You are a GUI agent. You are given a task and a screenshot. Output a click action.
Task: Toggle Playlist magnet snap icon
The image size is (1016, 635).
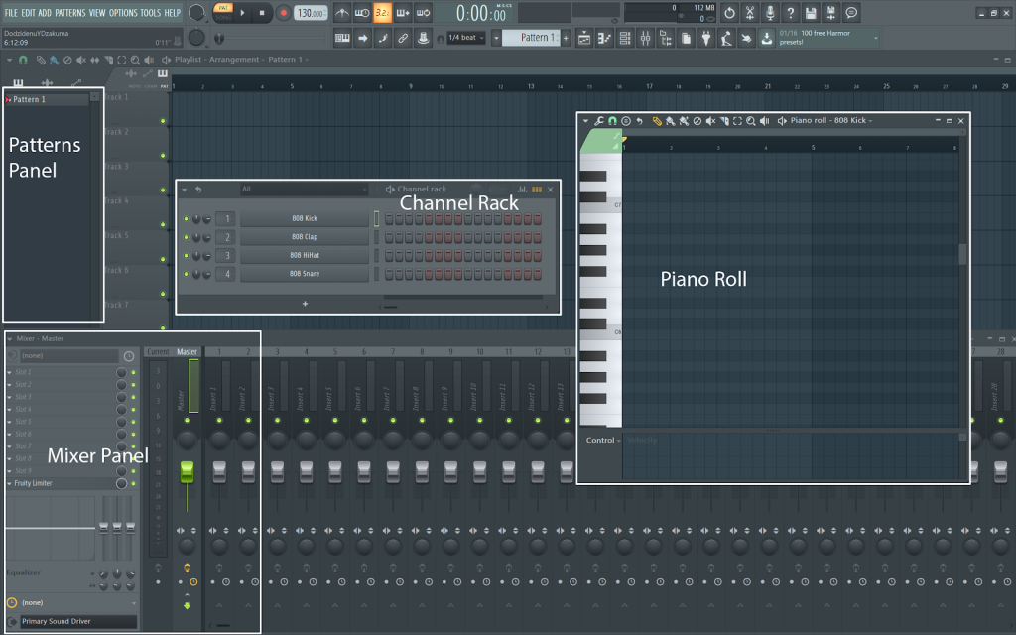pos(24,60)
